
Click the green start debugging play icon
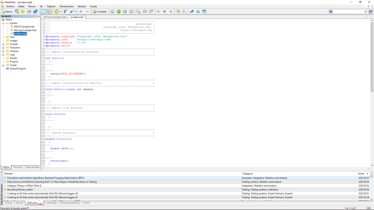tap(119, 11)
